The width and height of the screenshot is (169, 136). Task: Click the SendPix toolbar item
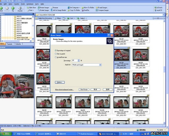pos(85,10)
